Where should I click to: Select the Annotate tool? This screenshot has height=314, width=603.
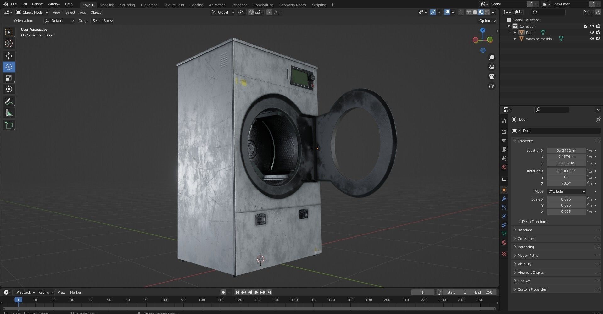click(9, 102)
